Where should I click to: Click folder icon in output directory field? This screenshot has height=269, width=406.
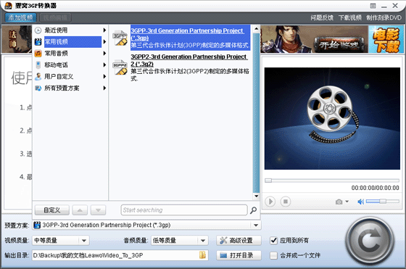point(202,255)
